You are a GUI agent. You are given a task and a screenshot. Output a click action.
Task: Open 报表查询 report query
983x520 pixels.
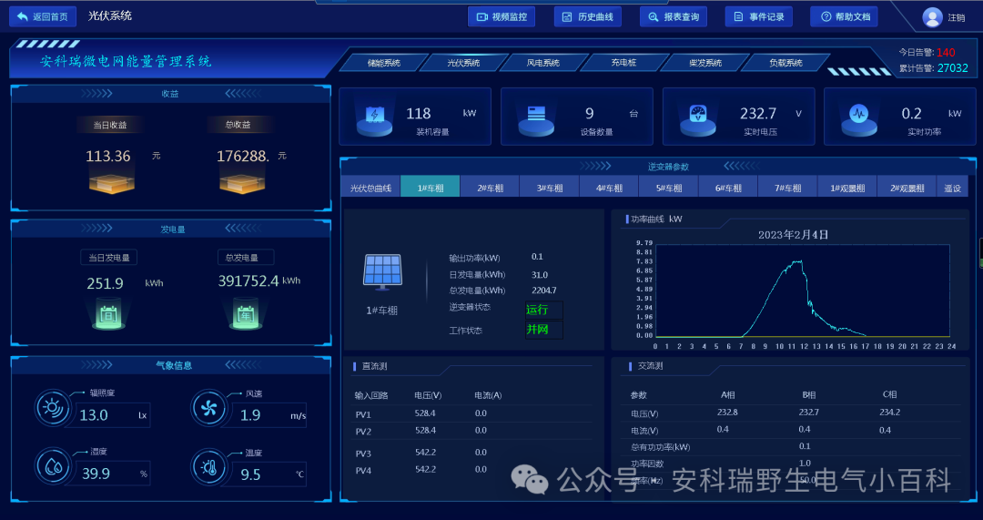click(x=674, y=17)
